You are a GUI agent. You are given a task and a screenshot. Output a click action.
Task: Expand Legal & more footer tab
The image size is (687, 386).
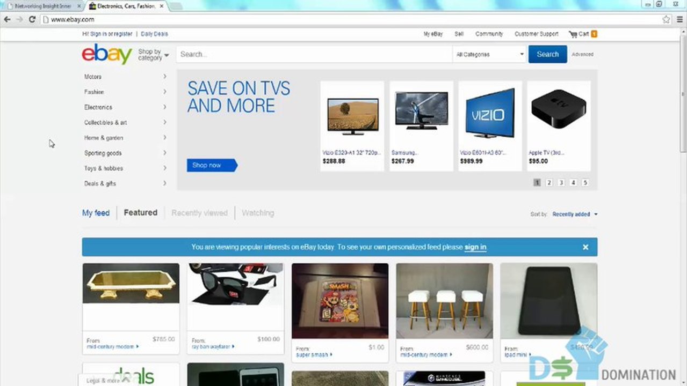point(107,380)
